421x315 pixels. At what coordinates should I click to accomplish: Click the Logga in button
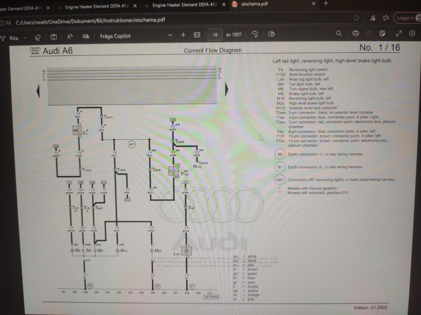[x=406, y=18]
